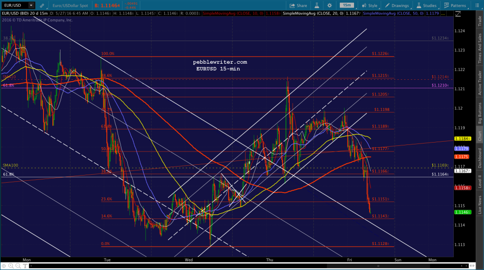The image size is (484, 270).
Task: Open the Times And Sales side tab
Action: (x=480, y=49)
